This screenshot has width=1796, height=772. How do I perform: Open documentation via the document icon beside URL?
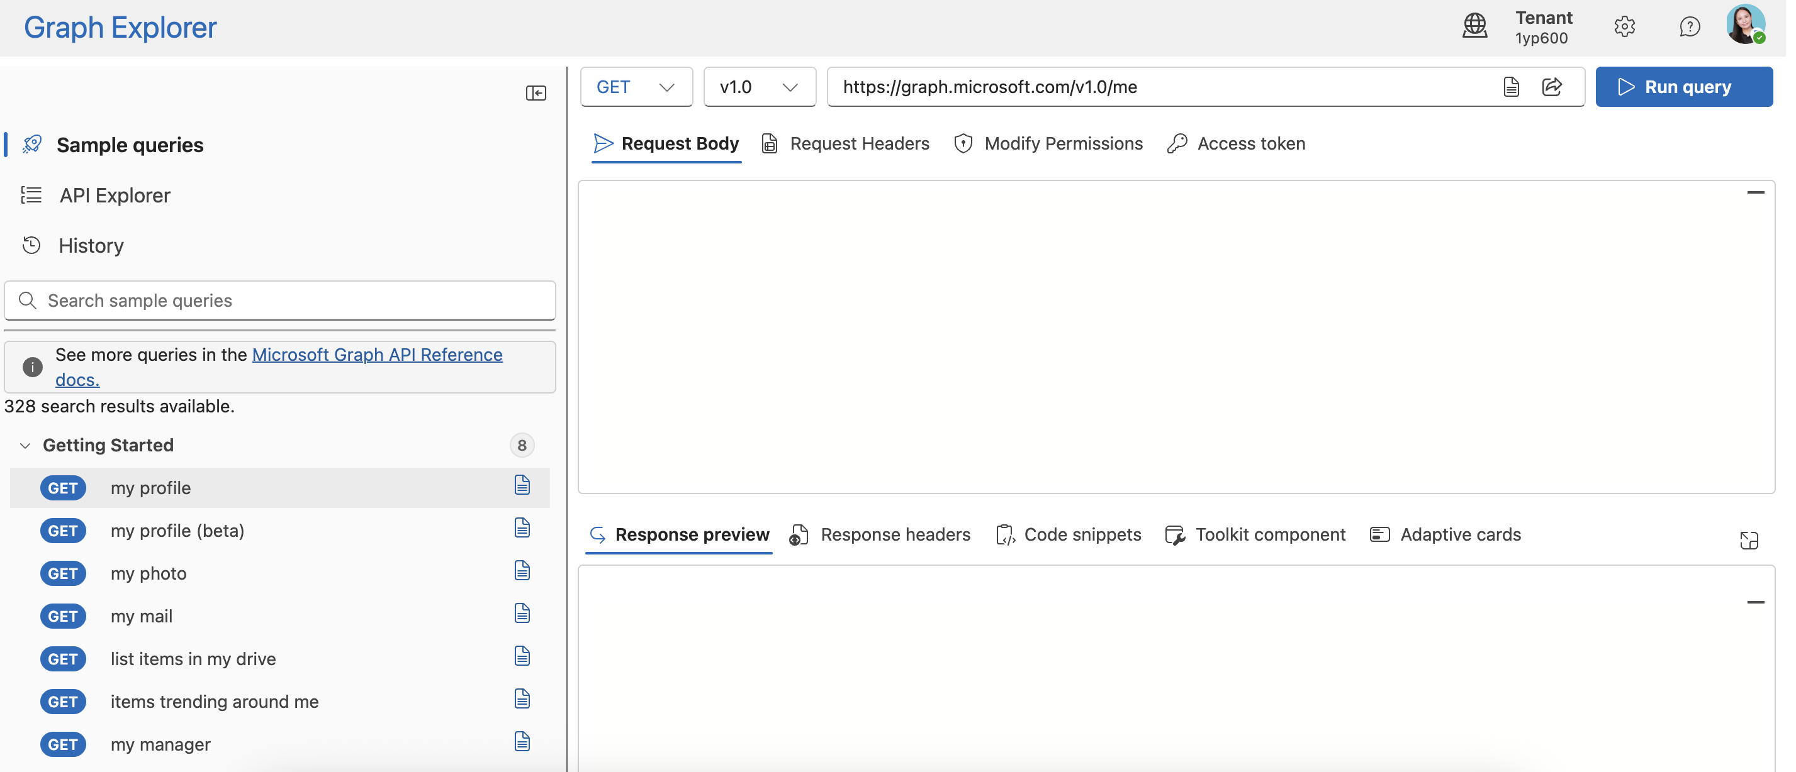pos(1511,86)
